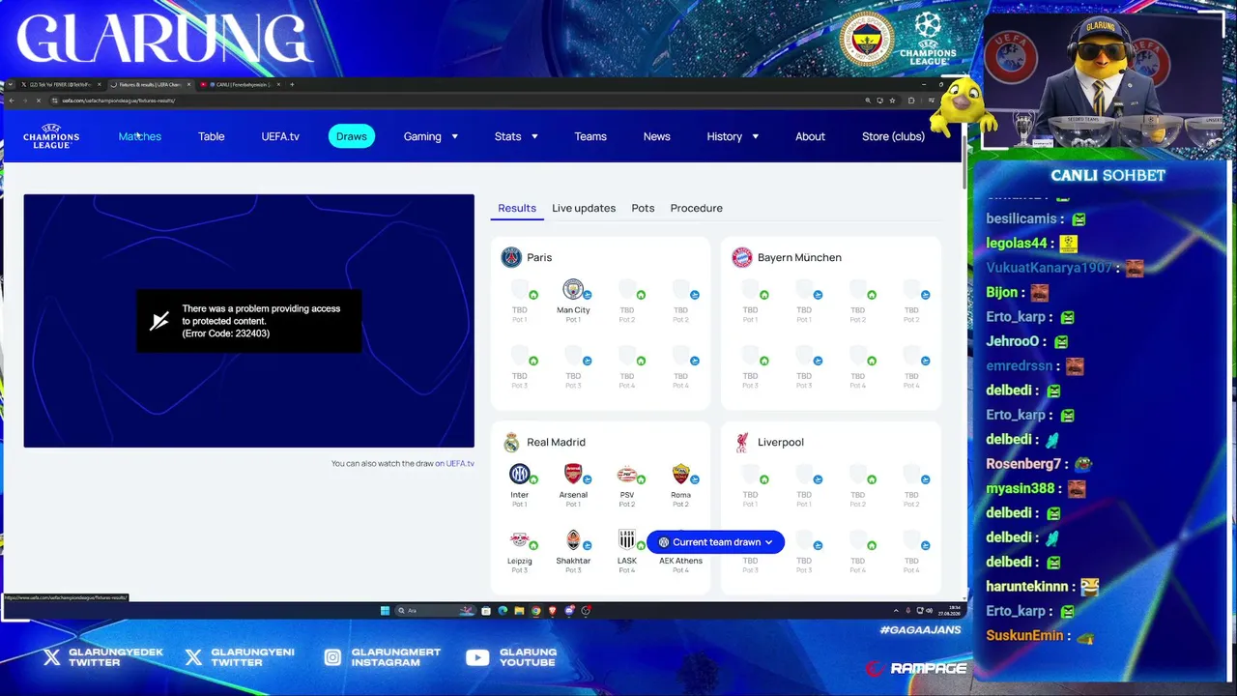Click the Bayern München club crest
Image resolution: width=1237 pixels, height=696 pixels.
coord(741,257)
